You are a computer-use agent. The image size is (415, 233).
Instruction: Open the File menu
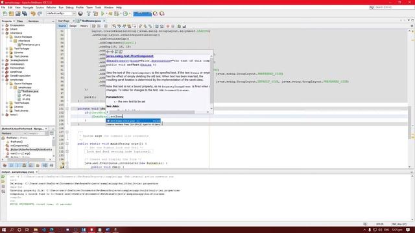3,7
